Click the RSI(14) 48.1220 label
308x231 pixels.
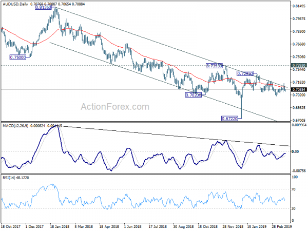click(16, 178)
